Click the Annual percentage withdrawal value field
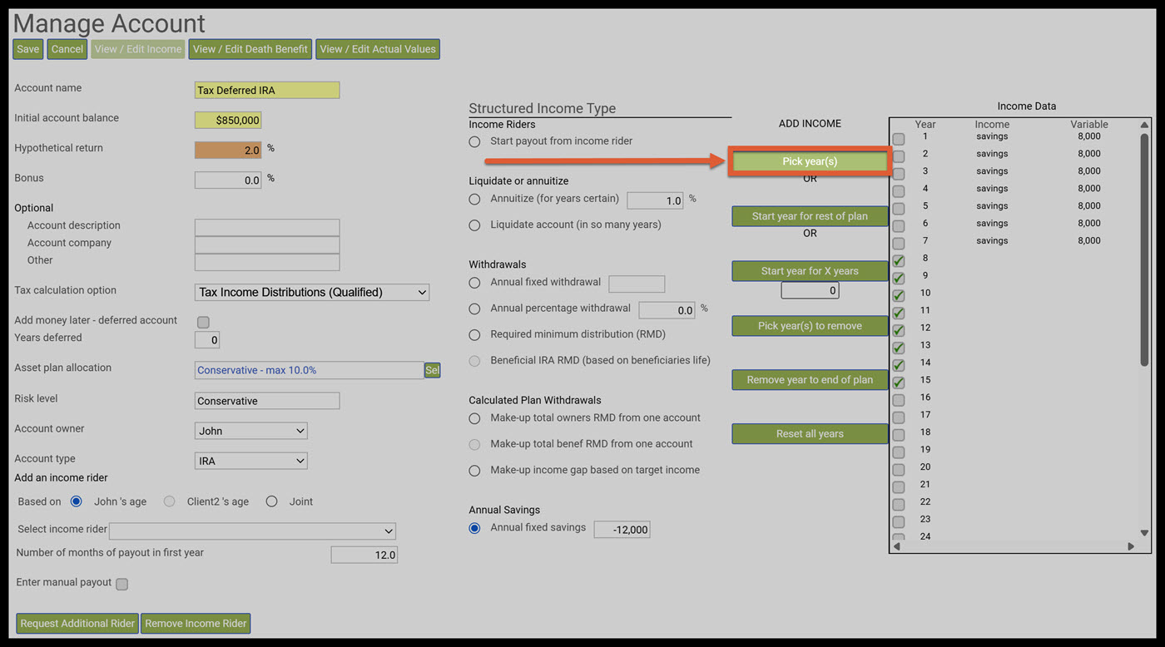Viewport: 1165px width, 647px height. point(667,310)
